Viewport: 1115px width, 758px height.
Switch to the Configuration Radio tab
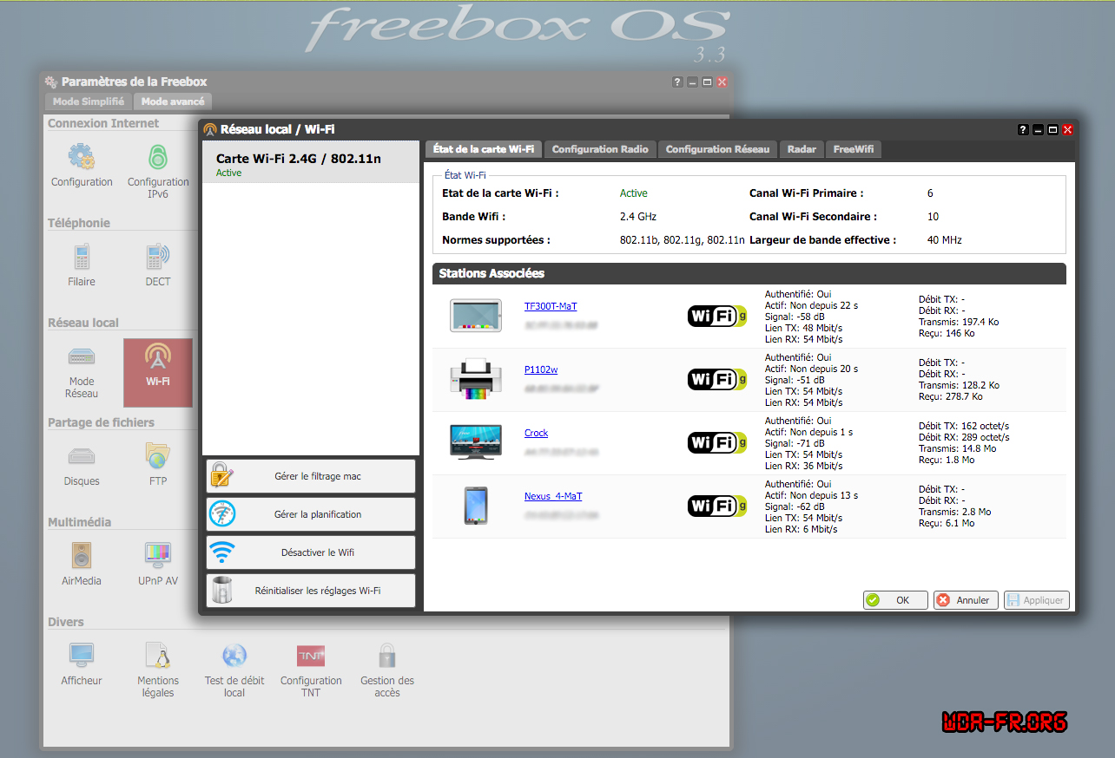pyautogui.click(x=600, y=149)
